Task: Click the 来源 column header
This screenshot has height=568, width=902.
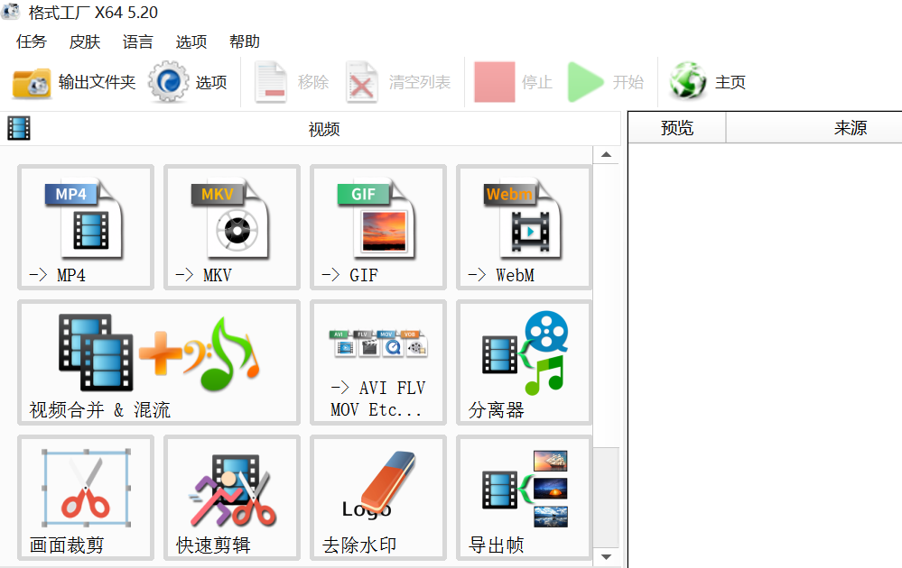Action: click(x=851, y=127)
